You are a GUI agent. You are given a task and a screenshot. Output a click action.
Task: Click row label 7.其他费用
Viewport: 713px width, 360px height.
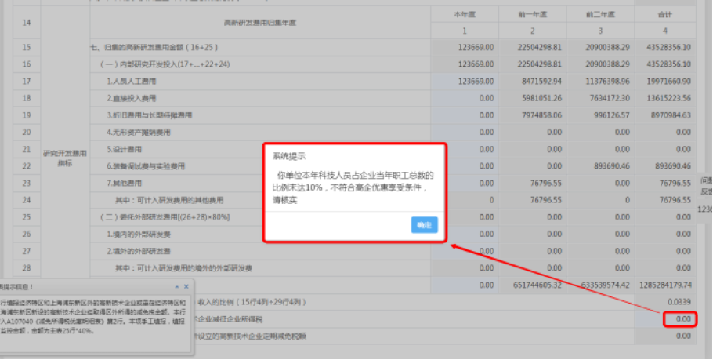pos(125,184)
